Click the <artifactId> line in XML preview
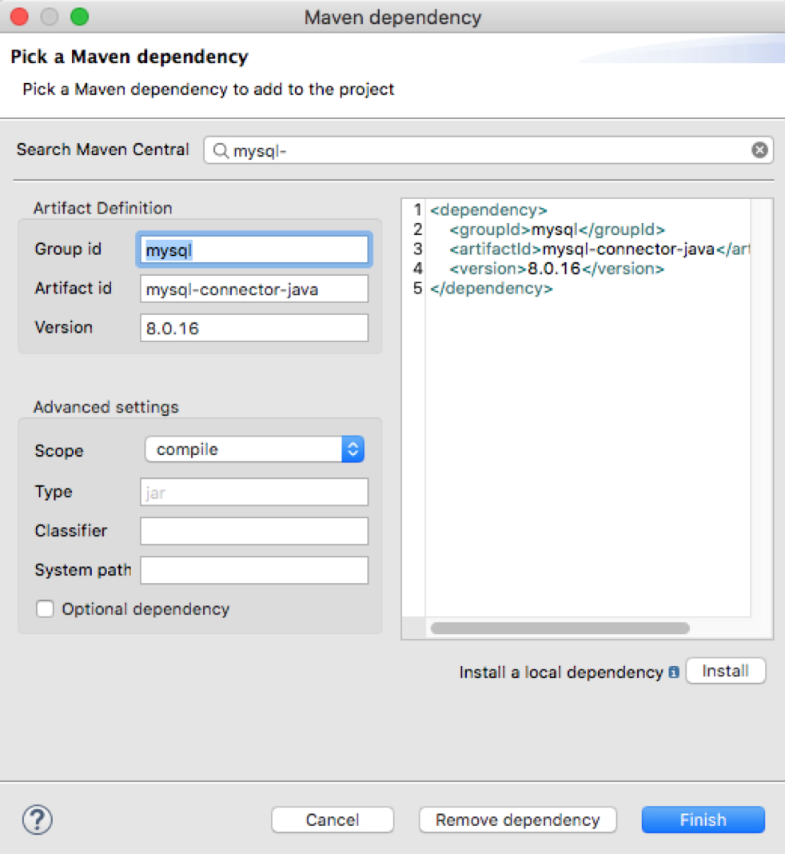The height and width of the screenshot is (854, 785). tap(600, 249)
